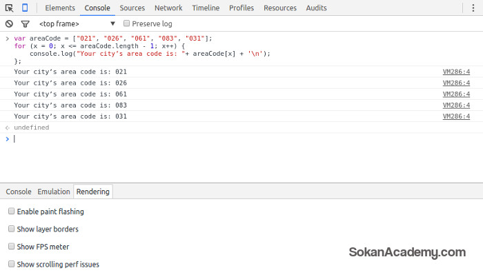Screen dimensions: 483x277
Task: Enable the Preserve log checkbox
Action: [x=126, y=23]
